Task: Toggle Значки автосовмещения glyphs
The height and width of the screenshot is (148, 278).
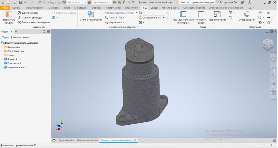Action: pos(19,22)
